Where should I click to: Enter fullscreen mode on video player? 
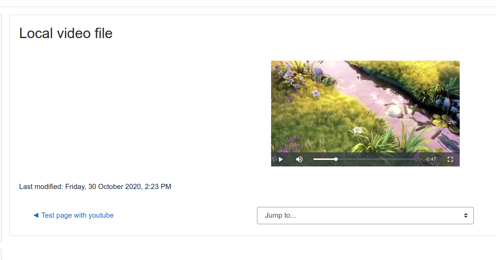coord(450,159)
